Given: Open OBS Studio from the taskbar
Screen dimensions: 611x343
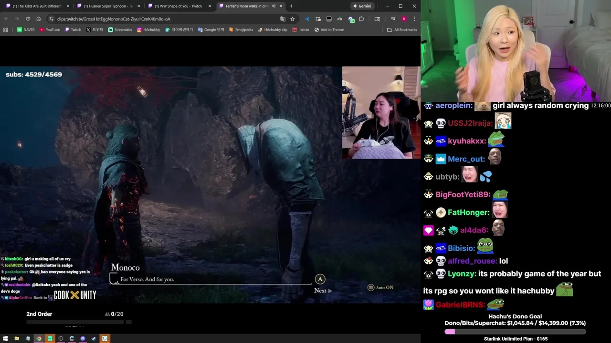Looking at the screenshot, I should point(61,339).
